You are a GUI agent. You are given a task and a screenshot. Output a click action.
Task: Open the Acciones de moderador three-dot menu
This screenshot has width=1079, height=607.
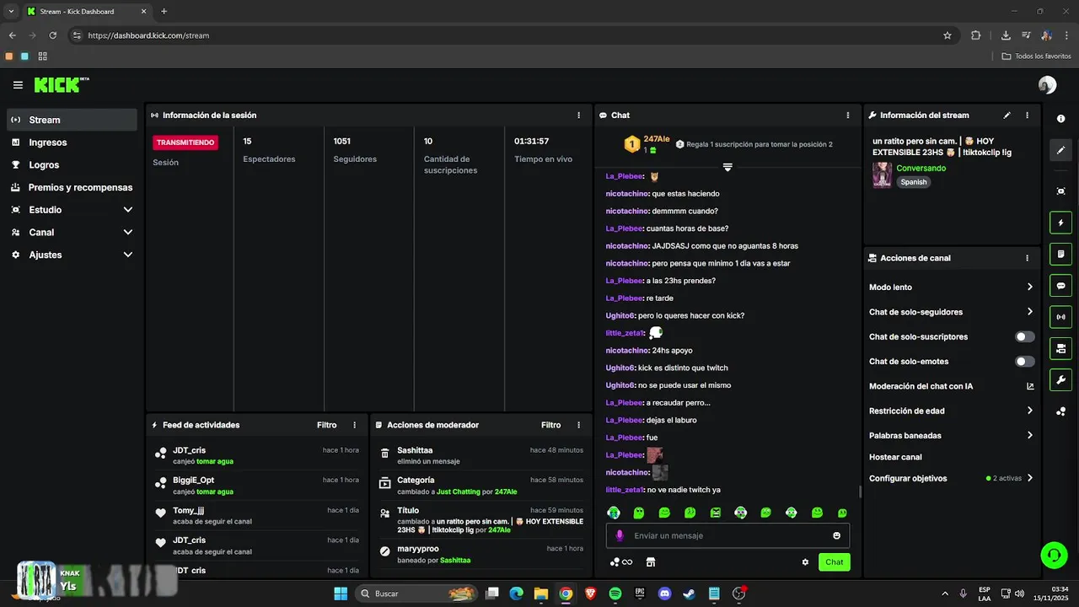coord(578,426)
